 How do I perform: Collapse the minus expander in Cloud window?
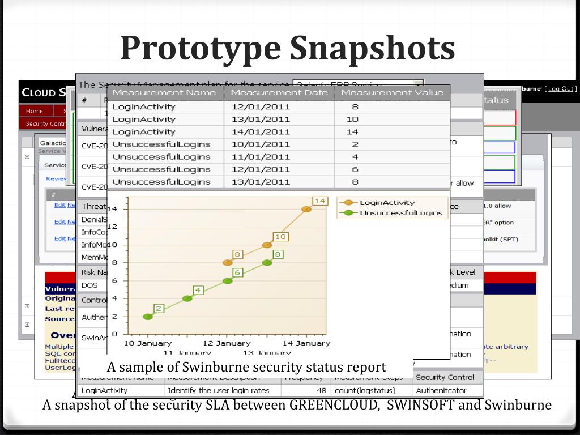pyautogui.click(x=27, y=157)
